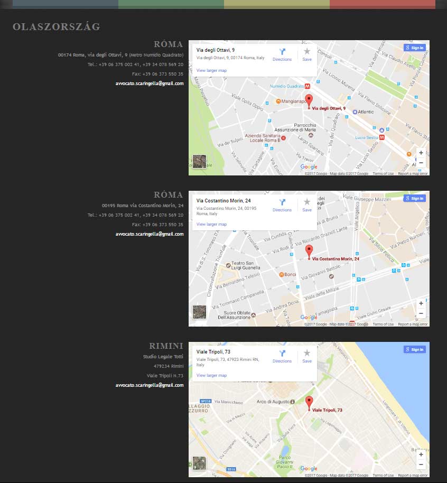Zoom out on the Via Costantino Morin map
The height and width of the screenshot is (483, 447).
point(421,313)
